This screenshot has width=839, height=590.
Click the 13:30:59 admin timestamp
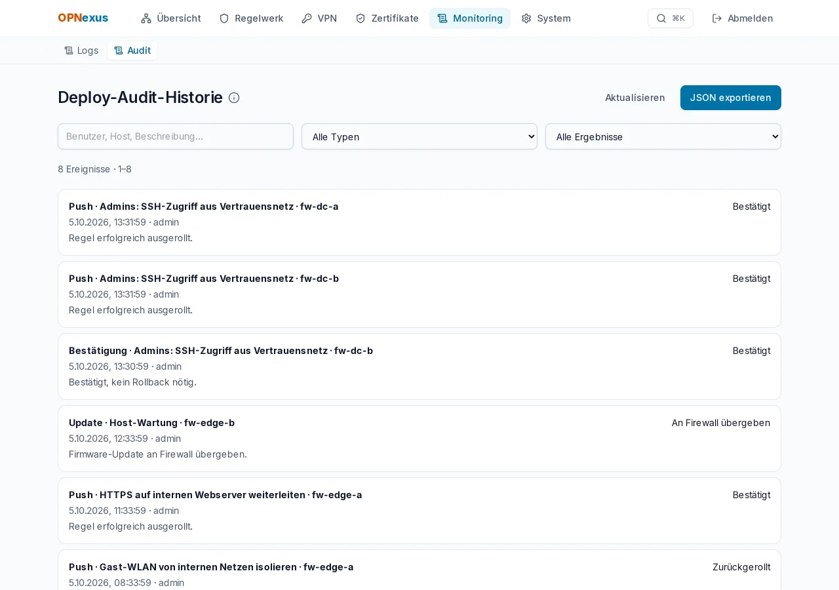[125, 366]
